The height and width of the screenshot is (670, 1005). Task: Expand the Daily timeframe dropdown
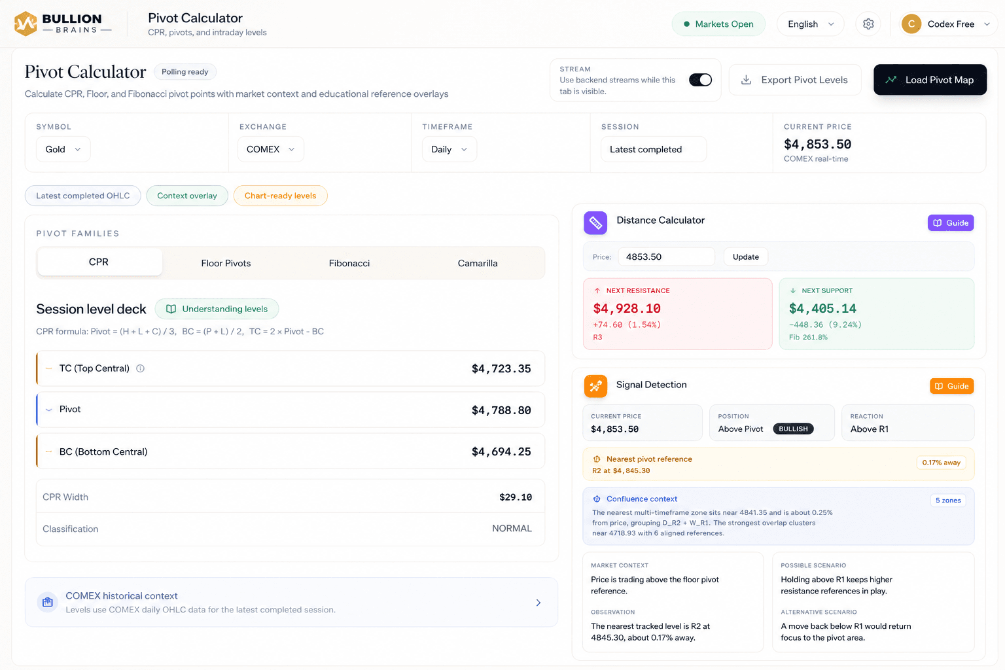click(450, 149)
